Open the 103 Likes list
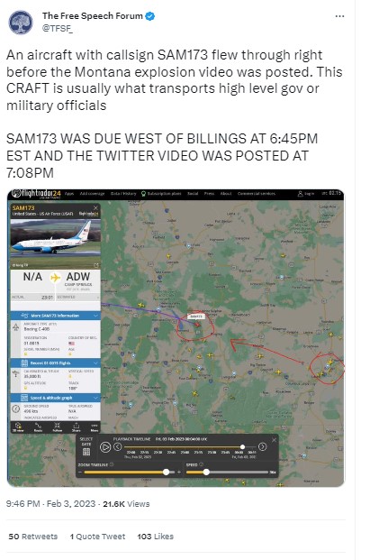This screenshot has width=370, height=560. [155, 537]
